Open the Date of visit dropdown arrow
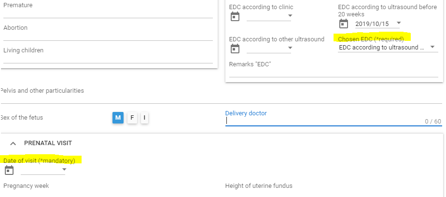This screenshot has width=446, height=197. (x=64, y=169)
